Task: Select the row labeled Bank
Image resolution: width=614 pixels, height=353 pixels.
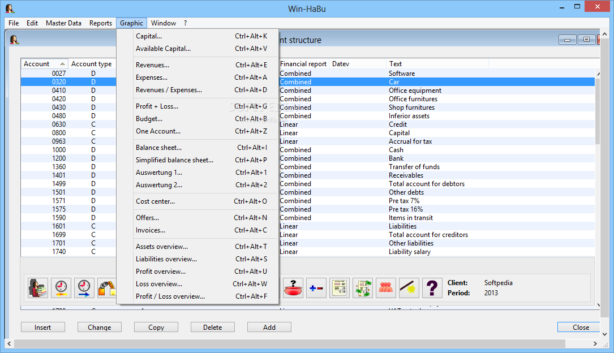Action: pos(308,158)
